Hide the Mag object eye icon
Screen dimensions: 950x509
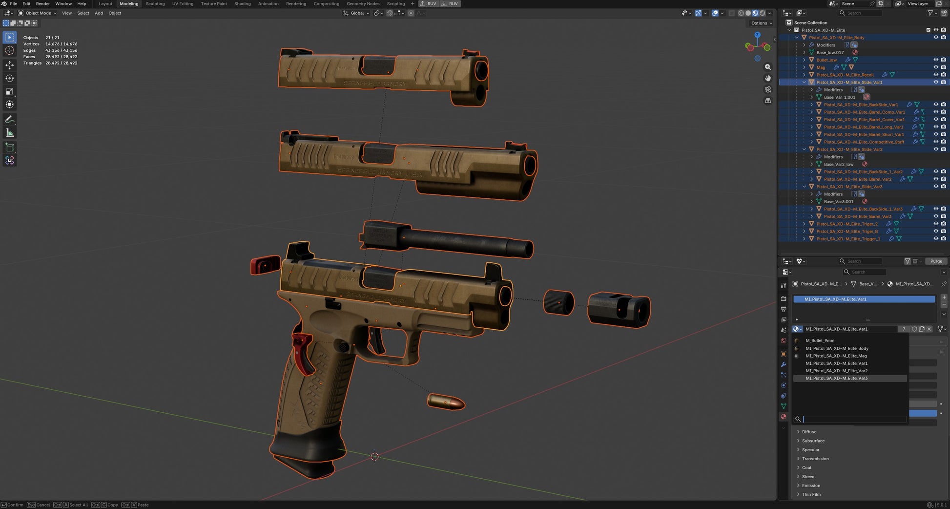point(936,67)
